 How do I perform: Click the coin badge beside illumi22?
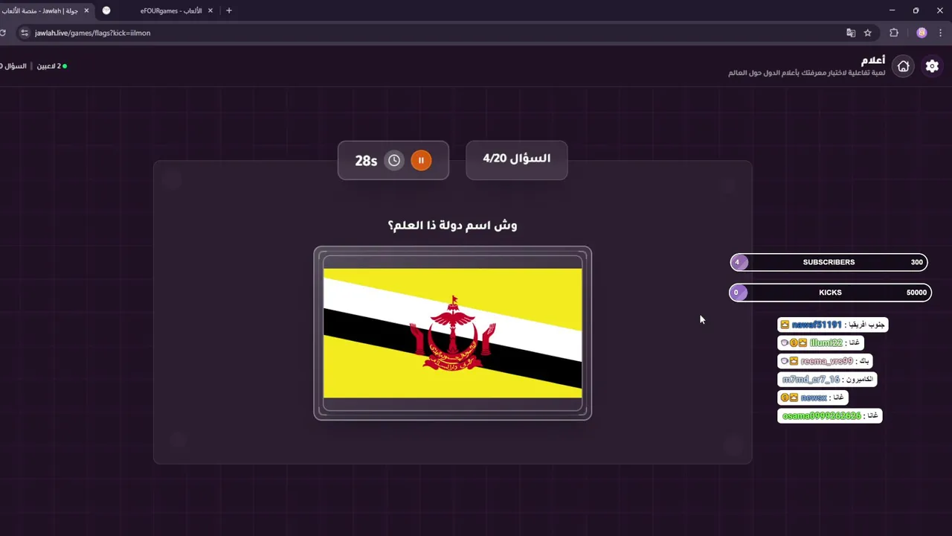coord(794,343)
